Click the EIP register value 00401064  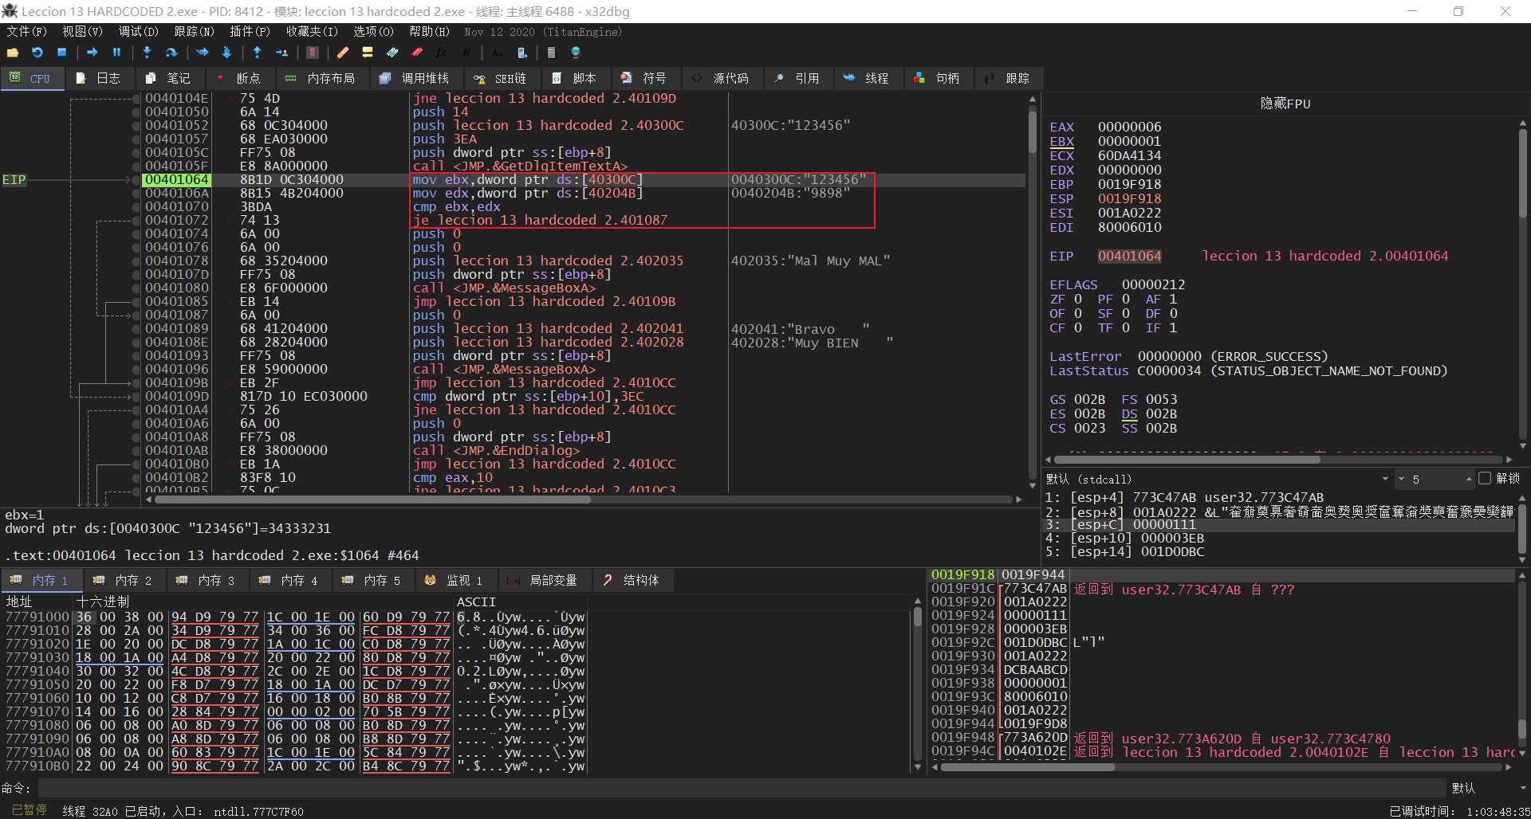pos(1129,256)
